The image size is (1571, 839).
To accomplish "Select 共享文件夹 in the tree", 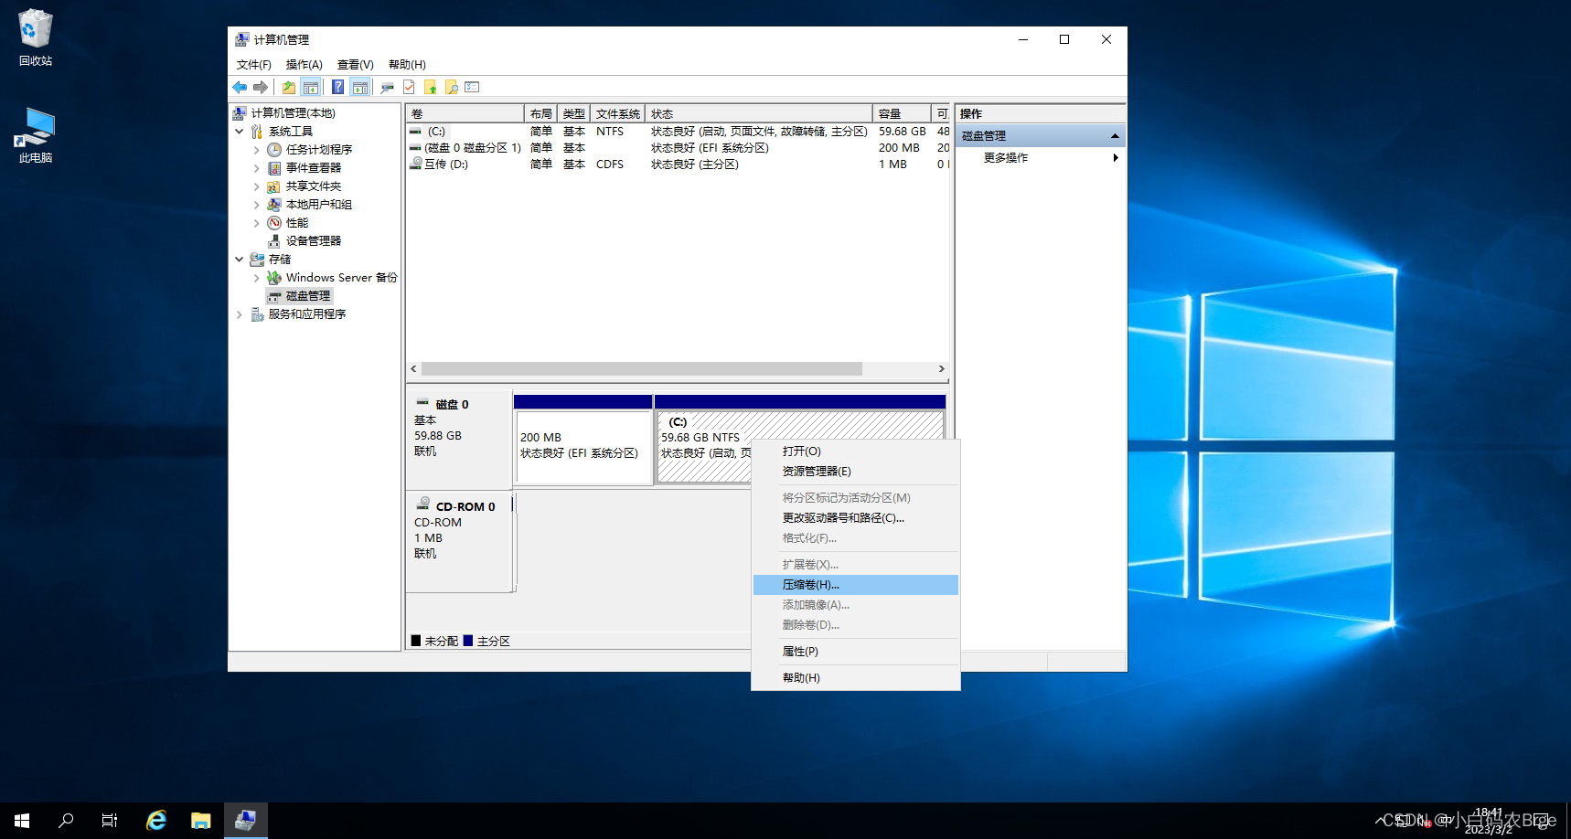I will [314, 186].
